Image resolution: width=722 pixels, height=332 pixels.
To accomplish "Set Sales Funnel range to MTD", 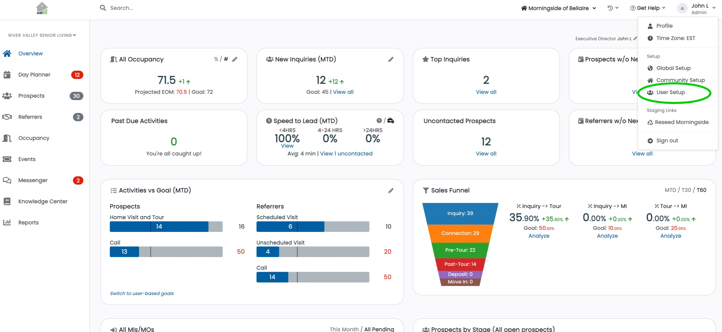I will point(671,190).
